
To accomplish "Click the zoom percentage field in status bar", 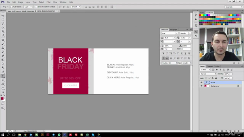I will (10, 131).
